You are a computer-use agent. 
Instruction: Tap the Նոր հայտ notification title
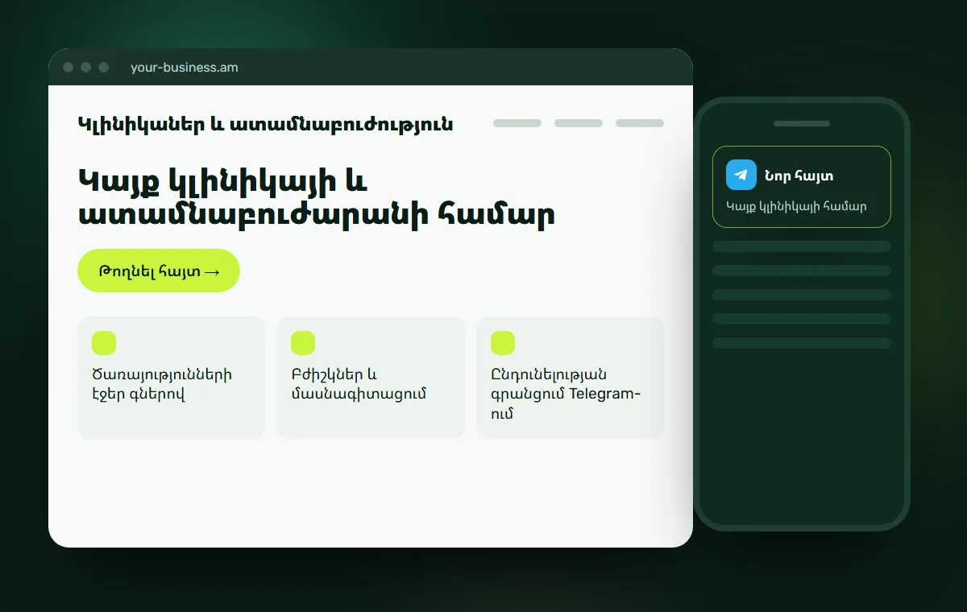(799, 176)
